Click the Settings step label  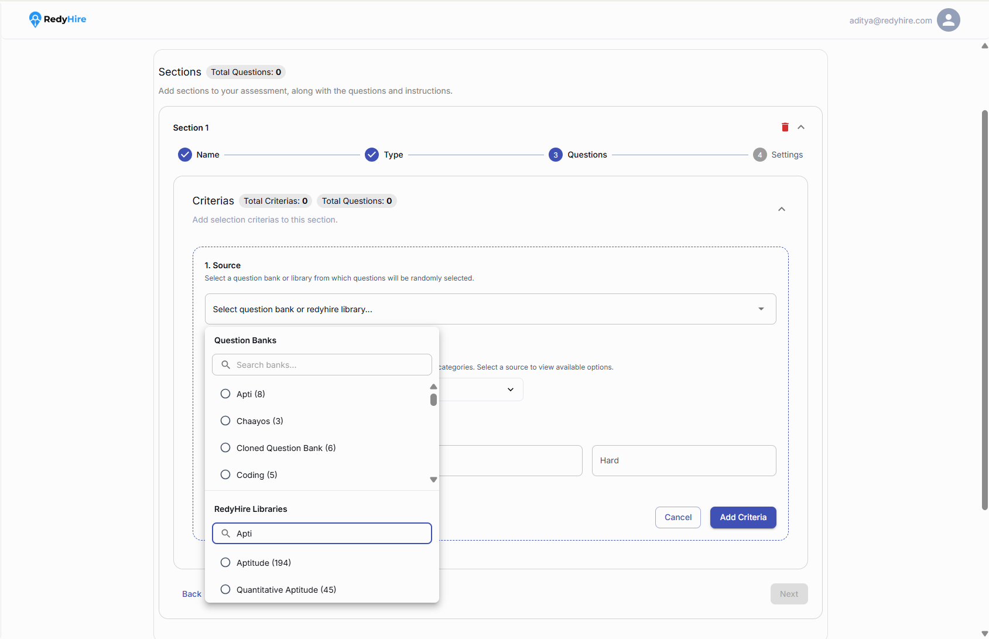(787, 155)
